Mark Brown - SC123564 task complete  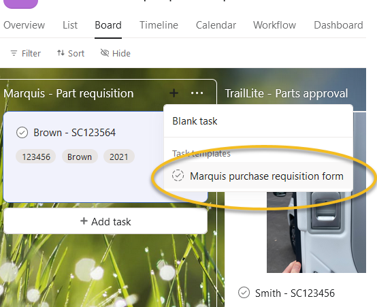tap(22, 133)
